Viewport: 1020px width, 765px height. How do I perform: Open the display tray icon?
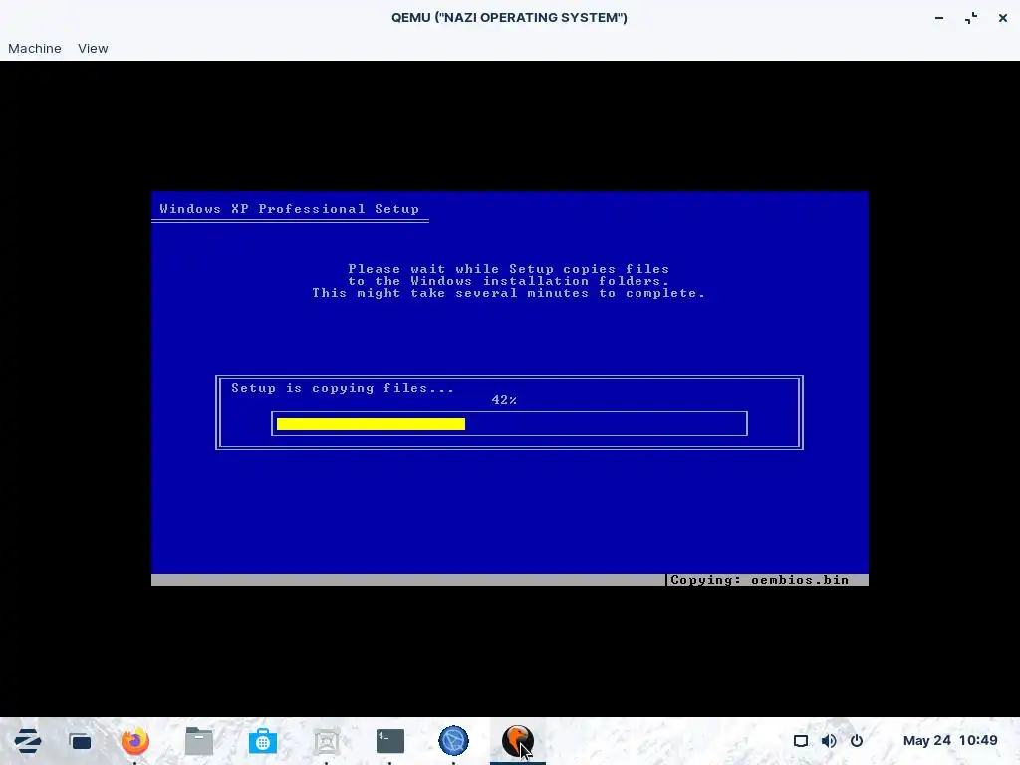[801, 741]
